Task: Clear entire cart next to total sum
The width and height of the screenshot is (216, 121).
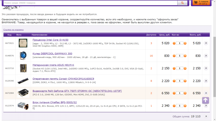Action: (x=206, y=116)
